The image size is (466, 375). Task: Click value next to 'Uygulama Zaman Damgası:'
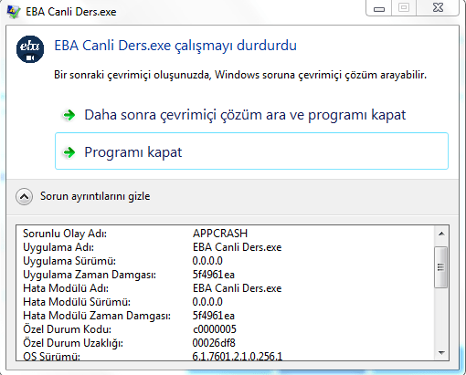coord(214,275)
